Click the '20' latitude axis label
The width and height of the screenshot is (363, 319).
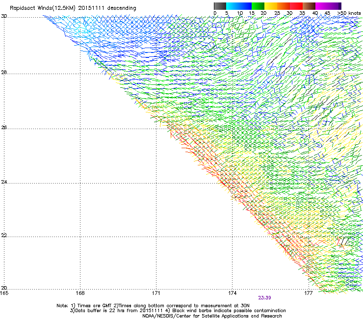pyautogui.click(x=4, y=288)
